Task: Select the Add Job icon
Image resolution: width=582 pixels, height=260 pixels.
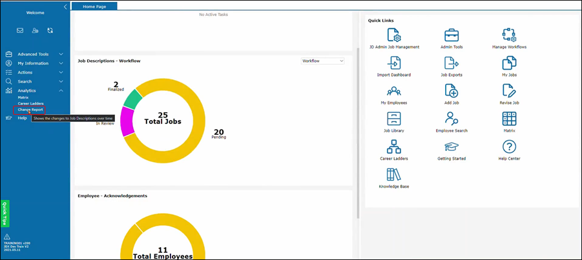Action: click(451, 91)
